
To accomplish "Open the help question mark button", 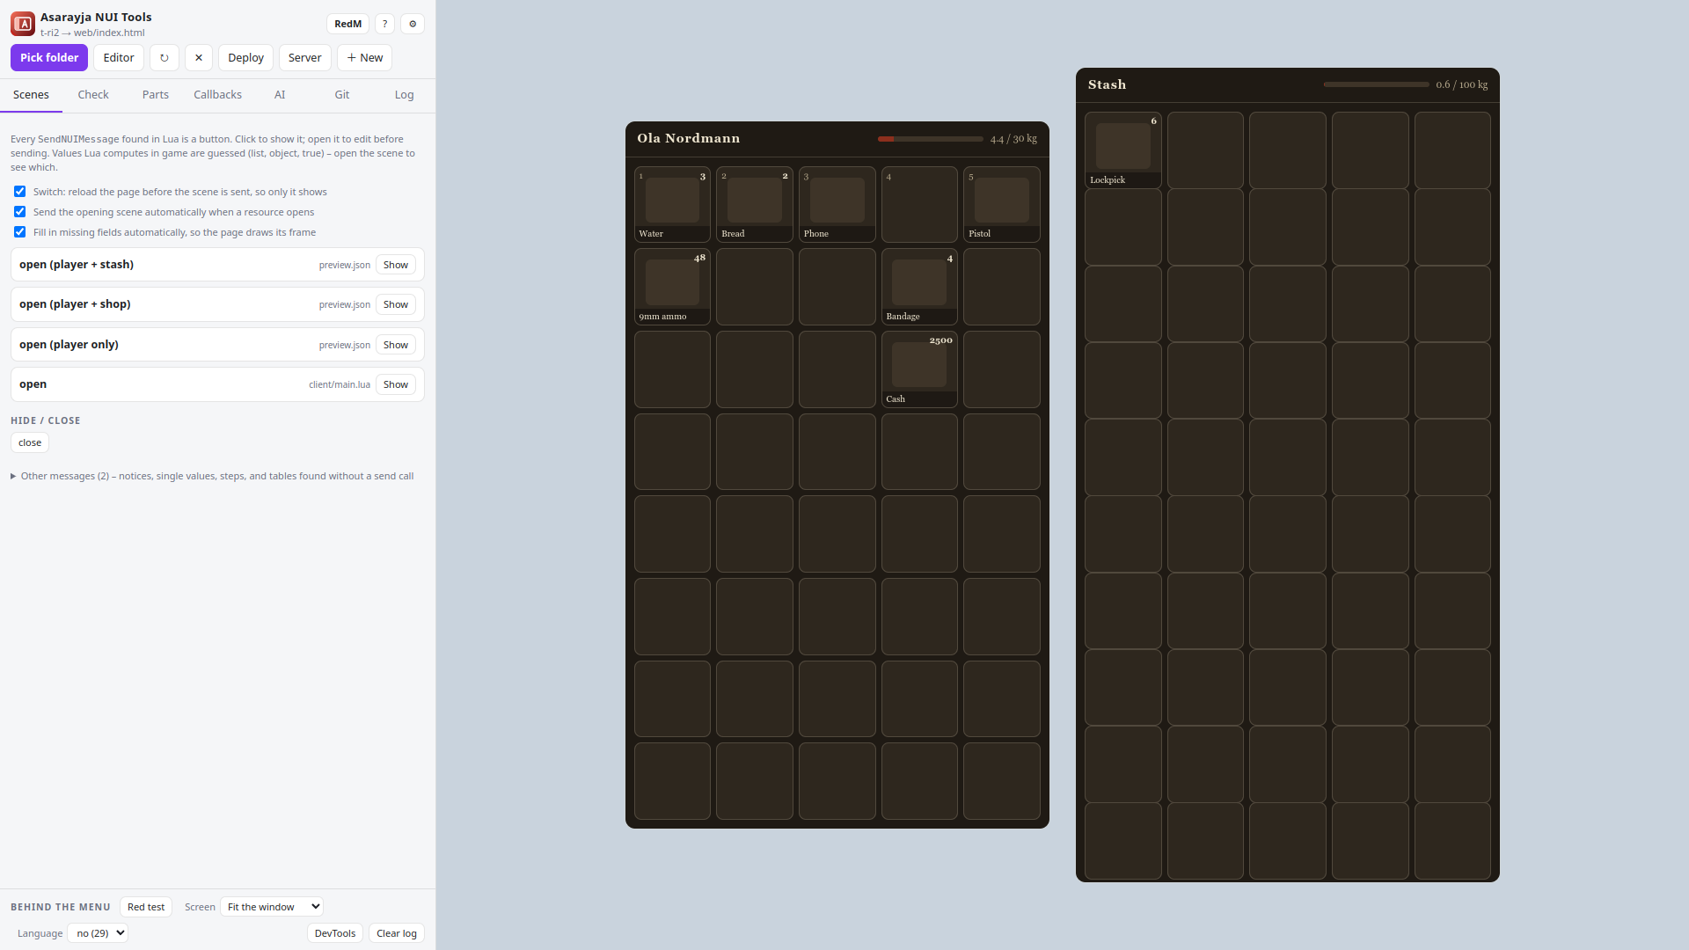I will point(384,24).
